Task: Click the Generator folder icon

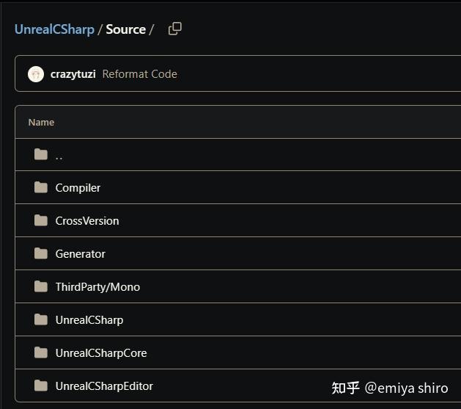Action: click(x=41, y=253)
